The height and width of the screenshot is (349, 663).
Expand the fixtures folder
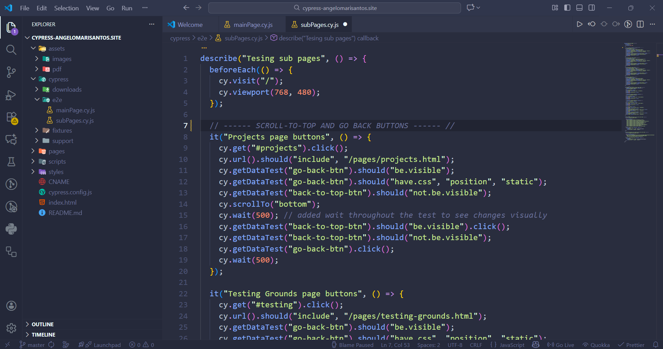pyautogui.click(x=62, y=131)
